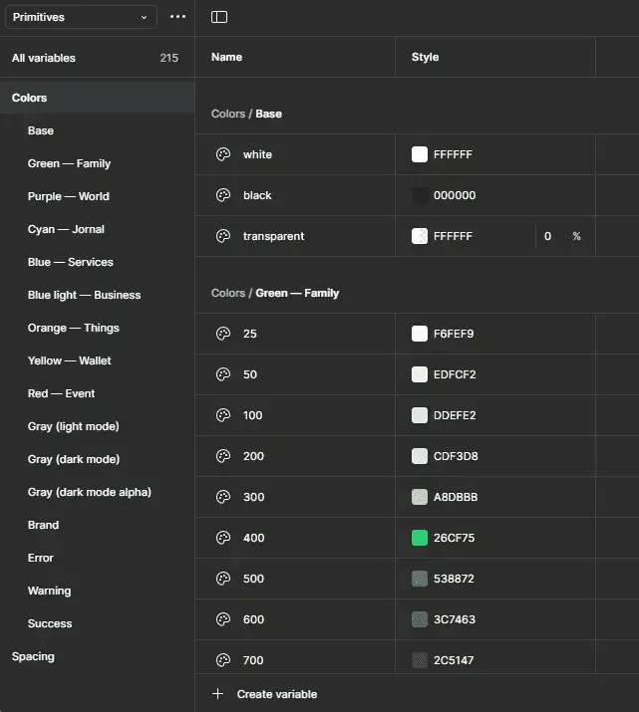639x712 pixels.
Task: Toggle the sidebar panel icon
Action: (x=219, y=17)
